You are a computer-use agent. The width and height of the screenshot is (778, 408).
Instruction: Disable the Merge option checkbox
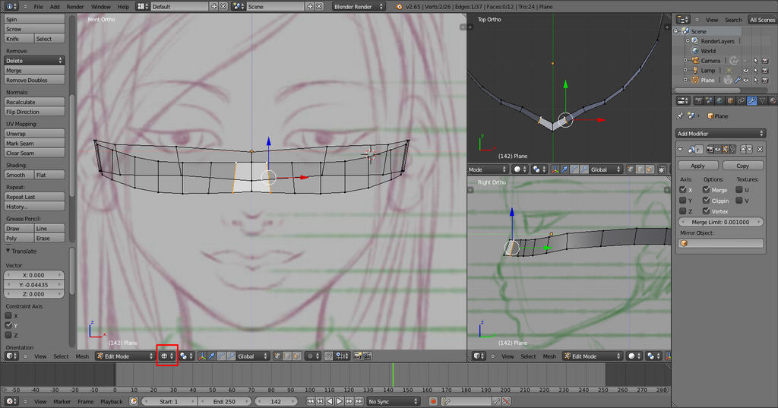707,190
